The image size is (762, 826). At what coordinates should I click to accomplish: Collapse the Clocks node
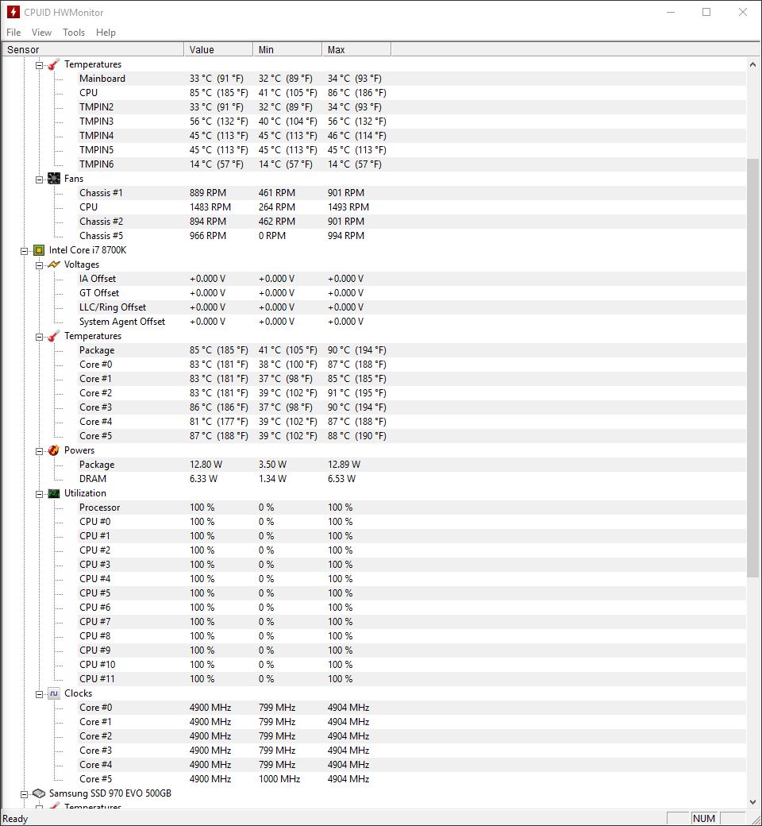coord(39,694)
